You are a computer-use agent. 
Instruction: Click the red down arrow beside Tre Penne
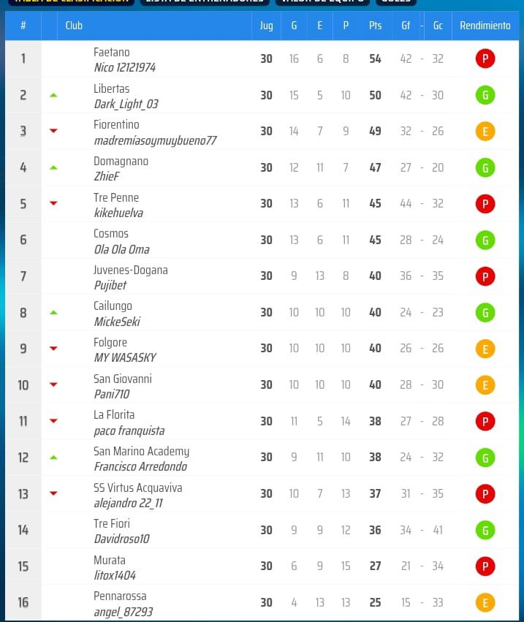(x=53, y=204)
